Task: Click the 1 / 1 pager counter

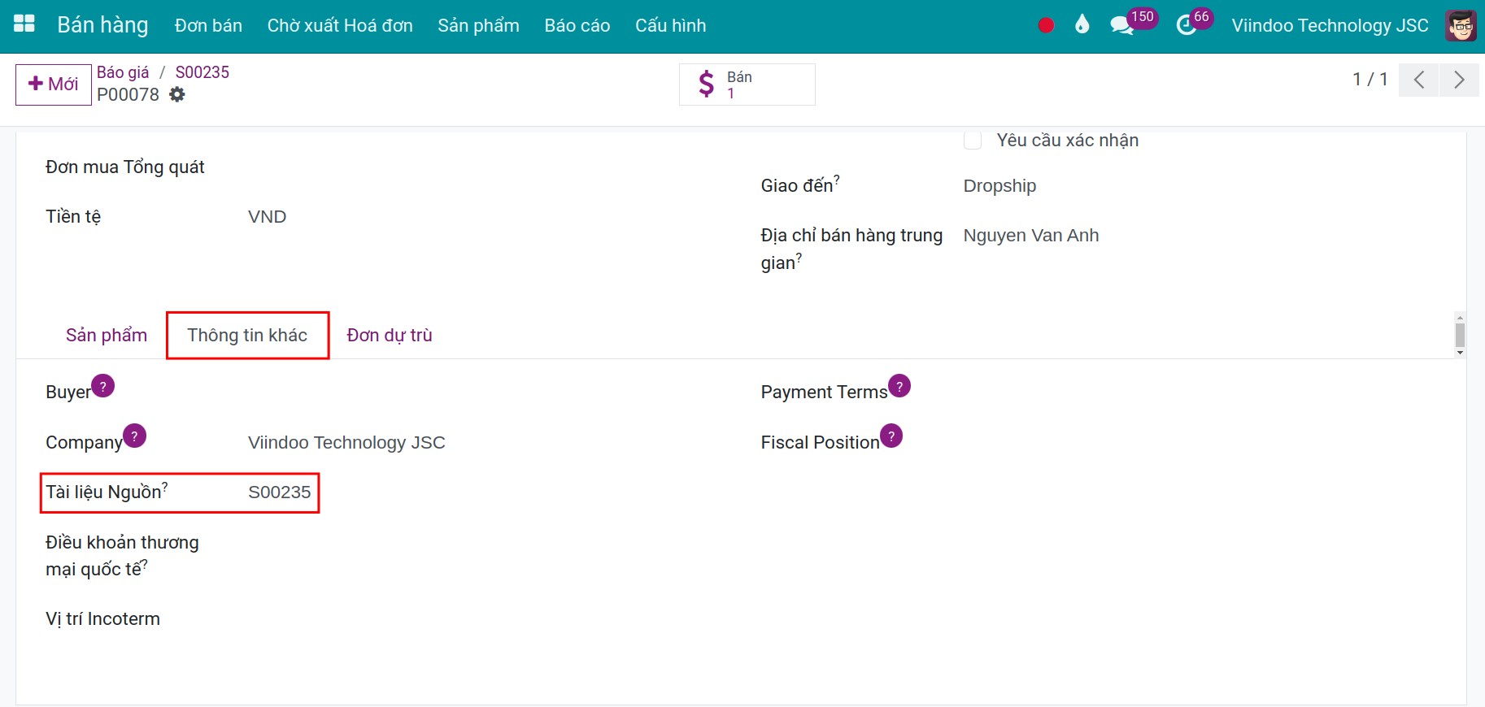Action: (x=1370, y=80)
